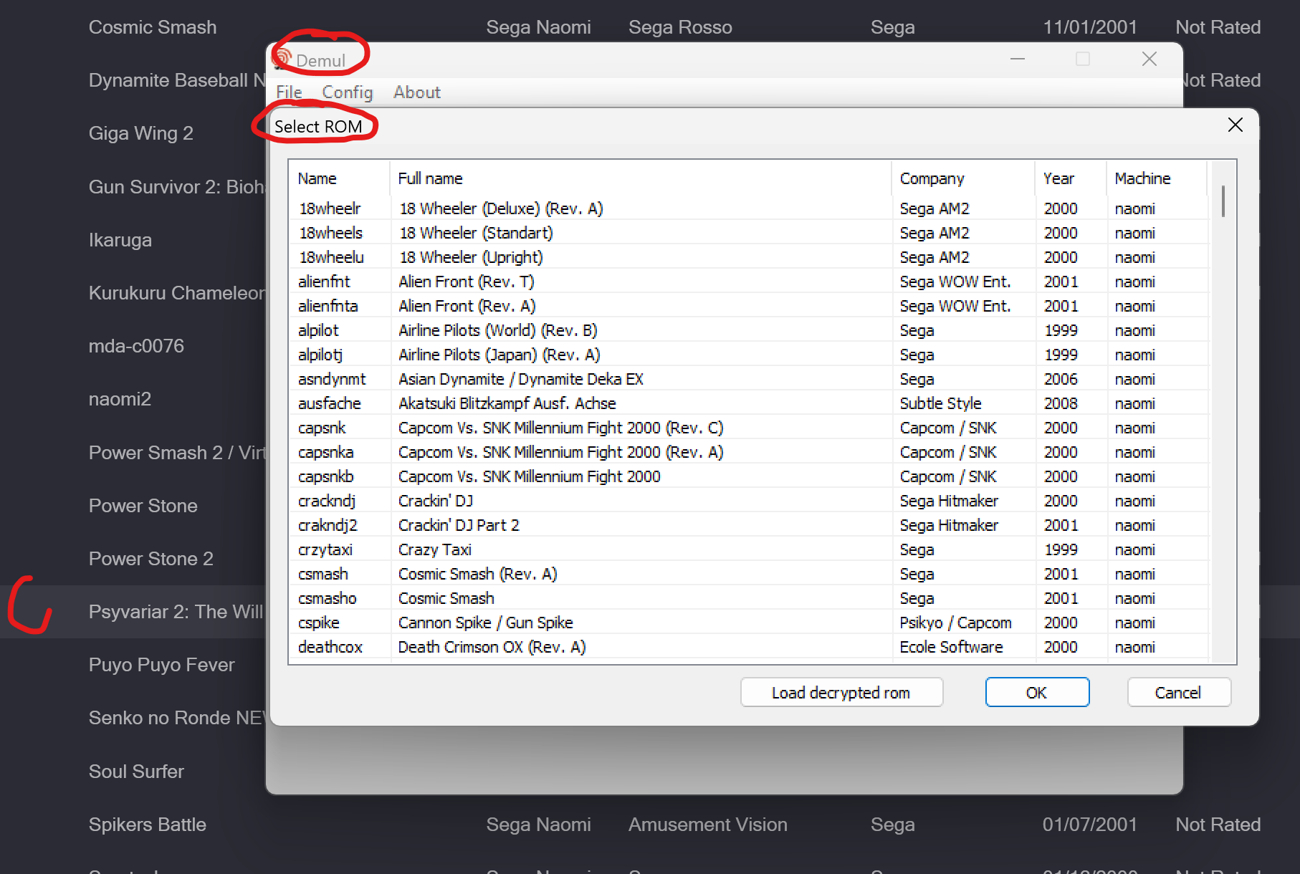Select Dynamite Baseball in background game list

177,80
